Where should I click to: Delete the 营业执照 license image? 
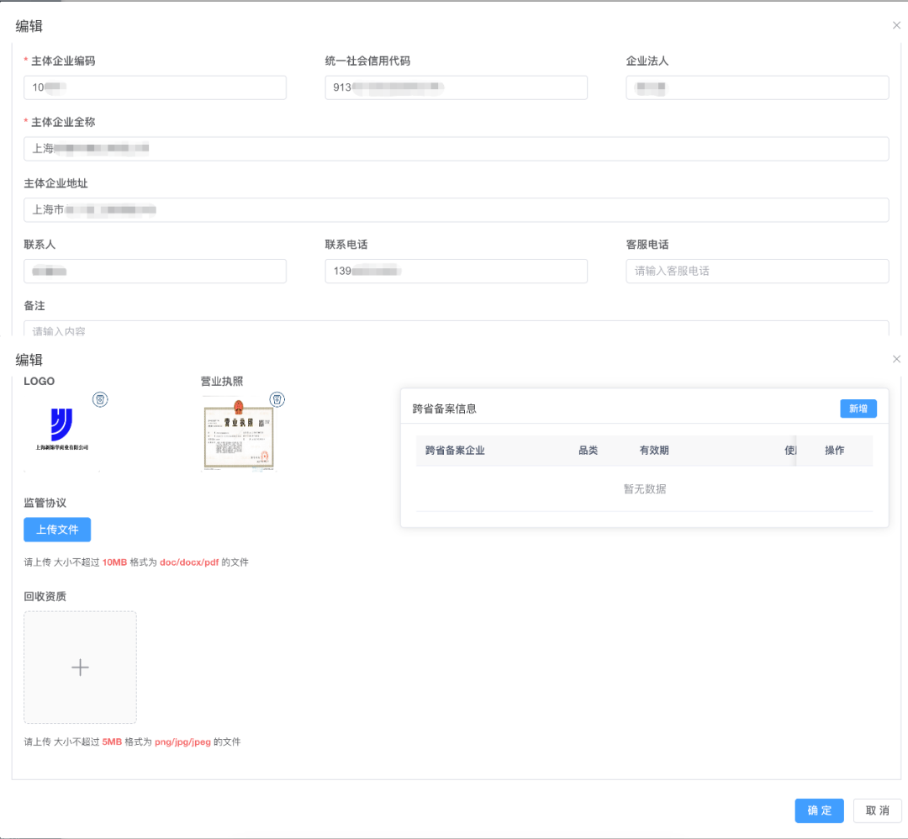277,399
